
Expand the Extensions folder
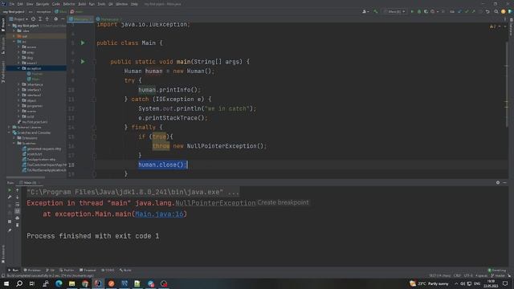coord(14,138)
